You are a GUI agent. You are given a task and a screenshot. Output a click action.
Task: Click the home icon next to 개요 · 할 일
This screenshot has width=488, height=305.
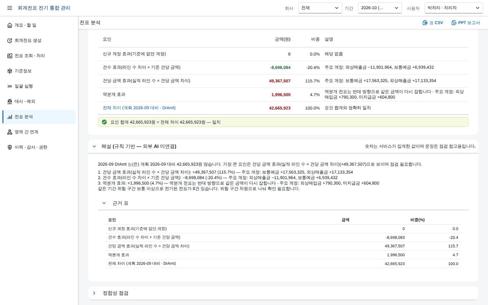coord(10,25)
